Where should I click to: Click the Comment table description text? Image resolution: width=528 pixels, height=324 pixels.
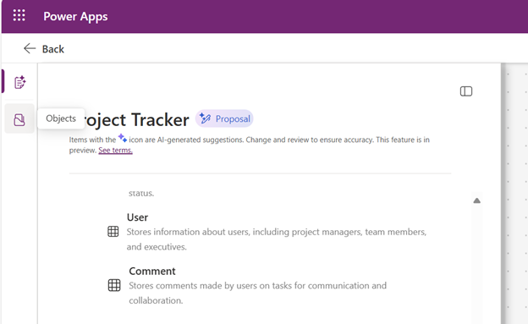click(x=257, y=293)
